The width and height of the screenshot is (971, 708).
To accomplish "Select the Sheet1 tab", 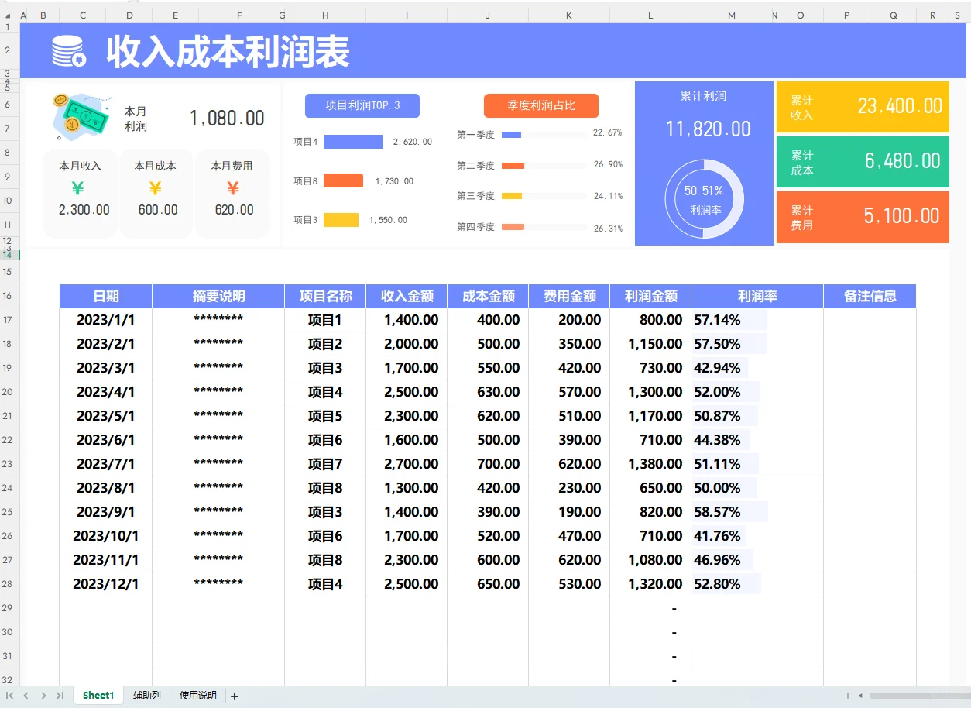I will coord(97,695).
